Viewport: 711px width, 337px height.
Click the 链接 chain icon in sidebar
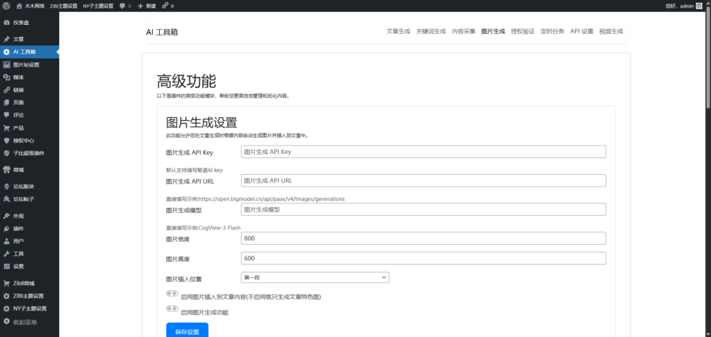(6, 89)
